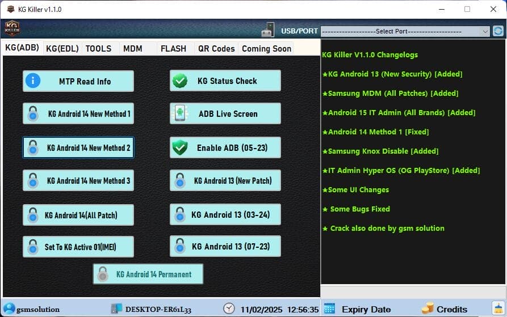Image resolution: width=507 pixels, height=317 pixels.
Task: Click the clock icon in status bar
Action: 229,308
